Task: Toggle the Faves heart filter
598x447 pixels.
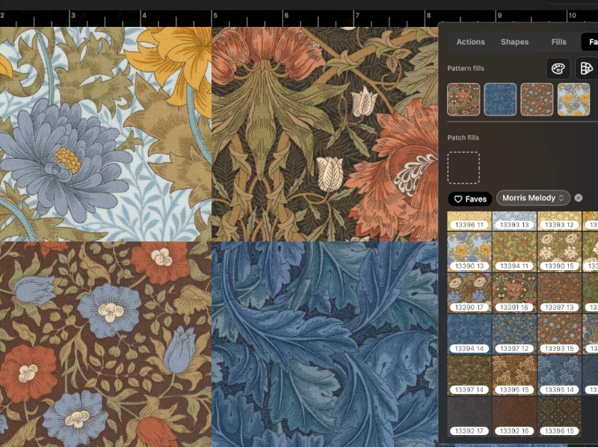Action: tap(470, 199)
